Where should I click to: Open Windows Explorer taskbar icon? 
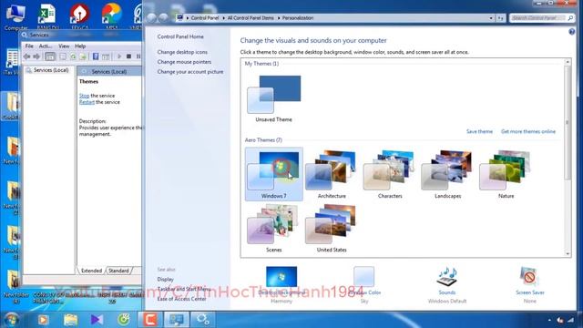pyautogui.click(x=70, y=320)
